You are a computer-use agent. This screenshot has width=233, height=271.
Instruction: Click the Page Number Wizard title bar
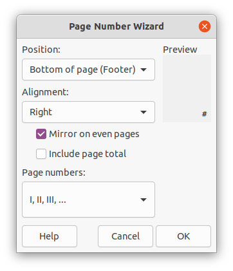click(116, 26)
